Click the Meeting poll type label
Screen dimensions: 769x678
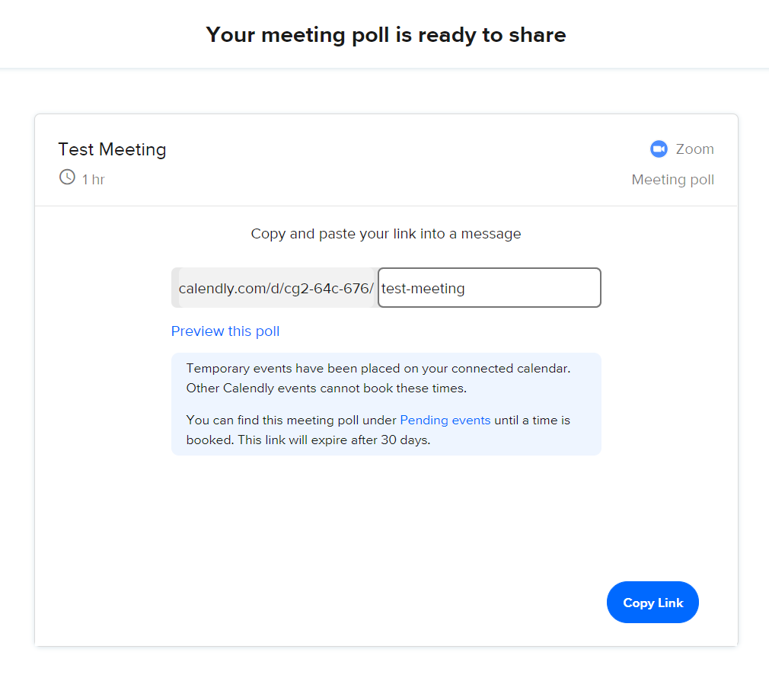(672, 180)
